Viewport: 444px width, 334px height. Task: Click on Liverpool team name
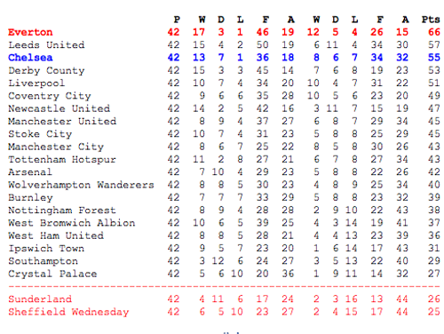pos(36,83)
